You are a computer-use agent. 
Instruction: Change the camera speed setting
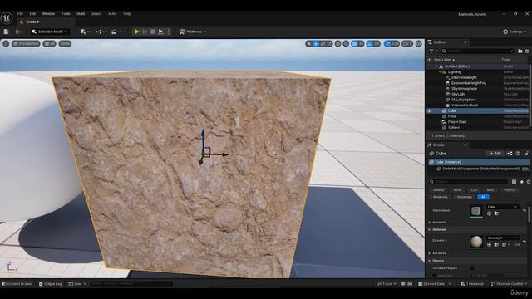pyautogui.click(x=407, y=43)
